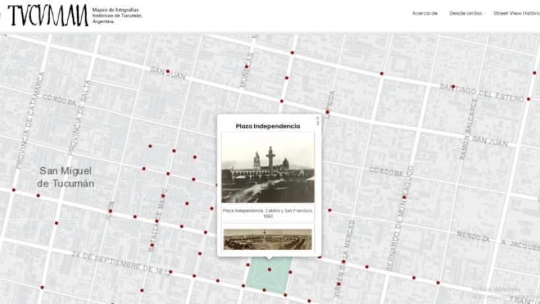The width and height of the screenshot is (540, 304).
Task: Open the Street View Histórico link
Action: (516, 13)
